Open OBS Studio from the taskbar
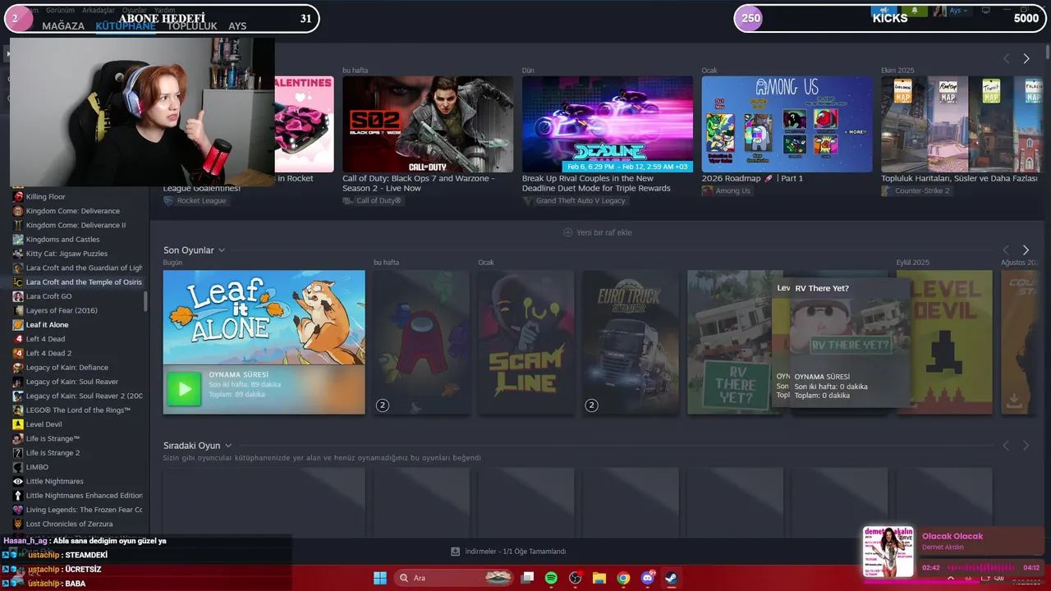Image resolution: width=1051 pixels, height=591 pixels. 575,578
